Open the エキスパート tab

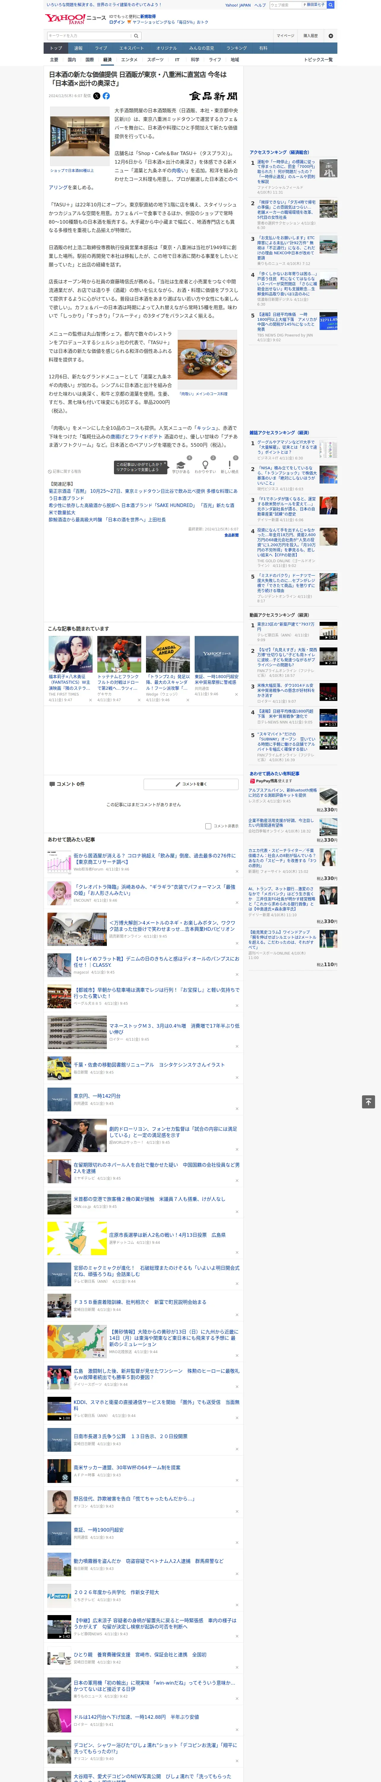[131, 48]
